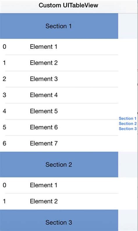Image resolution: width=138 pixels, height=231 pixels.
Task: Jump to Section 2 in index
Action: click(128, 124)
